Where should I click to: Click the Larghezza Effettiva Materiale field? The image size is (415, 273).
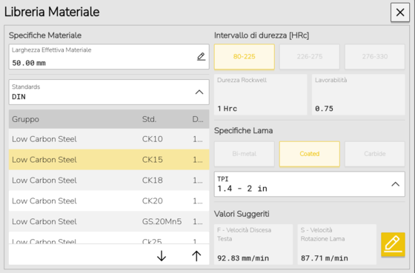(x=109, y=56)
